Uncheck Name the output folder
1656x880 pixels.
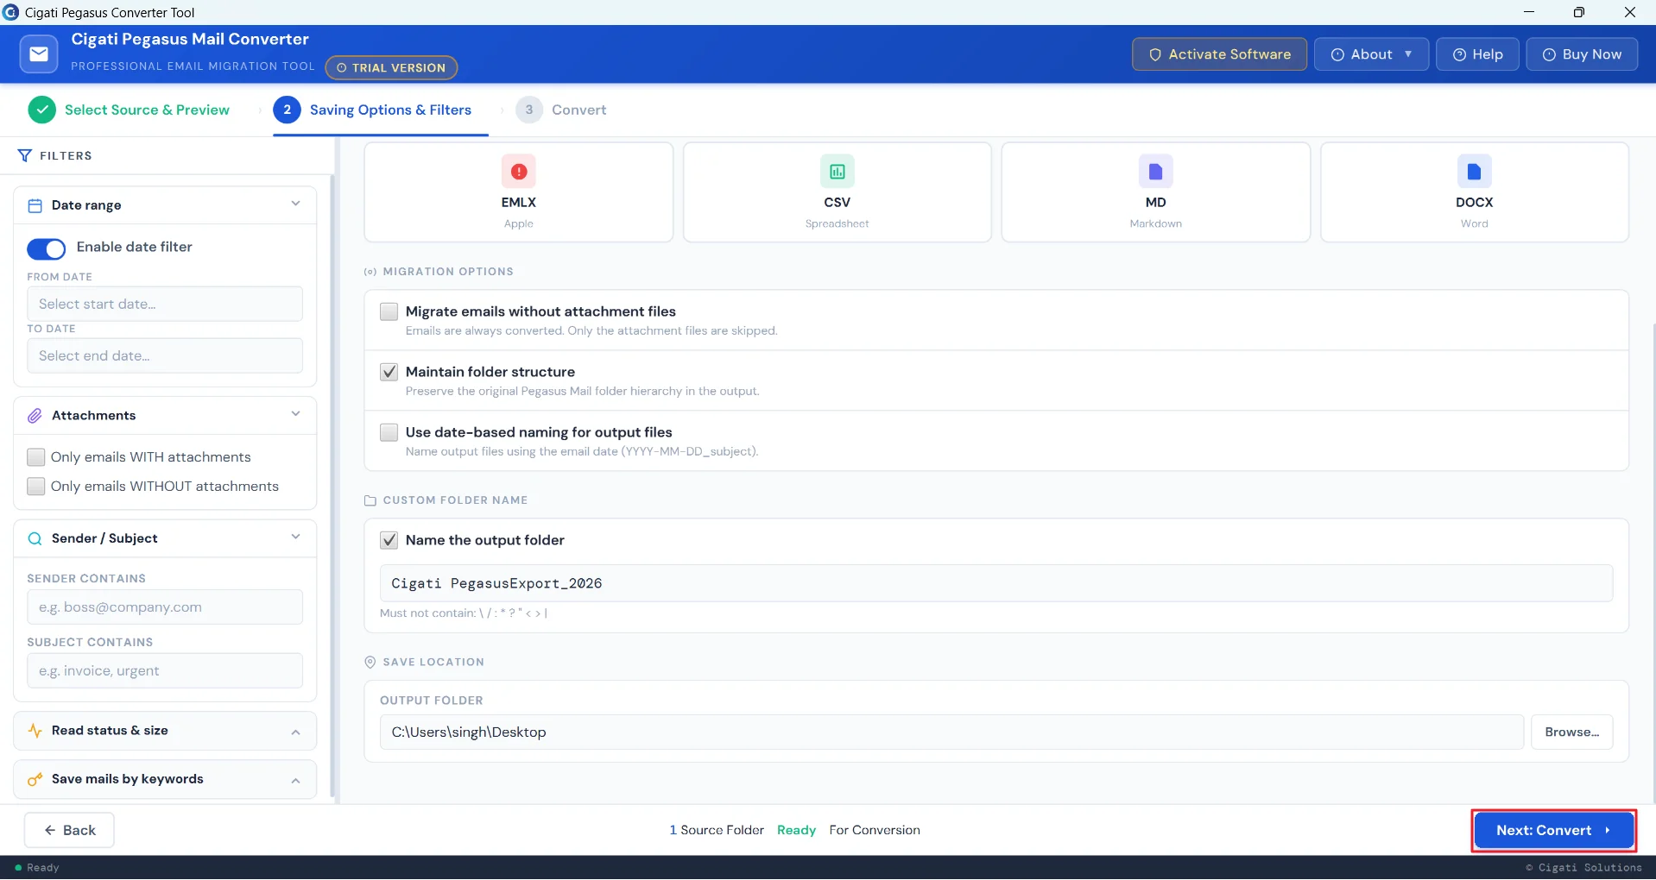pos(389,540)
